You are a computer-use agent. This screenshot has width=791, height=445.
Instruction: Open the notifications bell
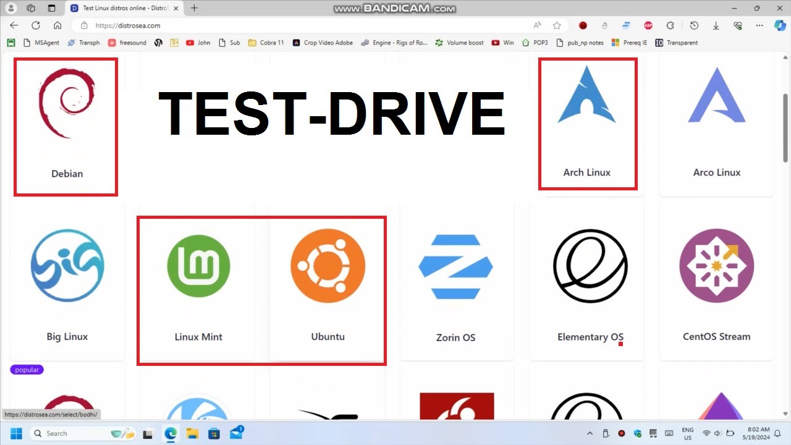pyautogui.click(x=779, y=433)
